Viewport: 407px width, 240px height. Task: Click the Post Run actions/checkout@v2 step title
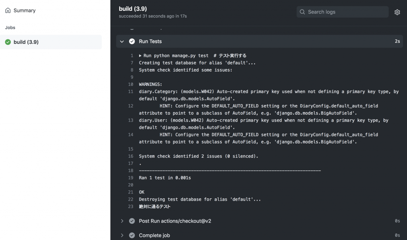click(x=175, y=221)
